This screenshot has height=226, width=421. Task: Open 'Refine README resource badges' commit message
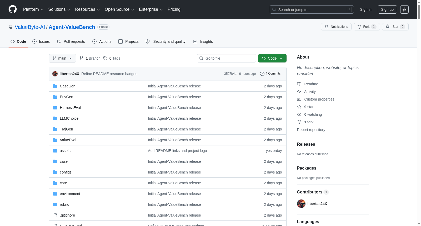click(x=109, y=74)
